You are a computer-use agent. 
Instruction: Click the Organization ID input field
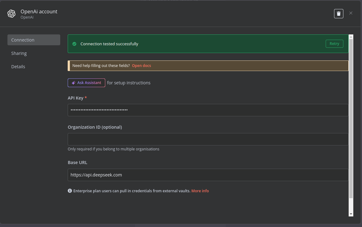click(x=208, y=139)
